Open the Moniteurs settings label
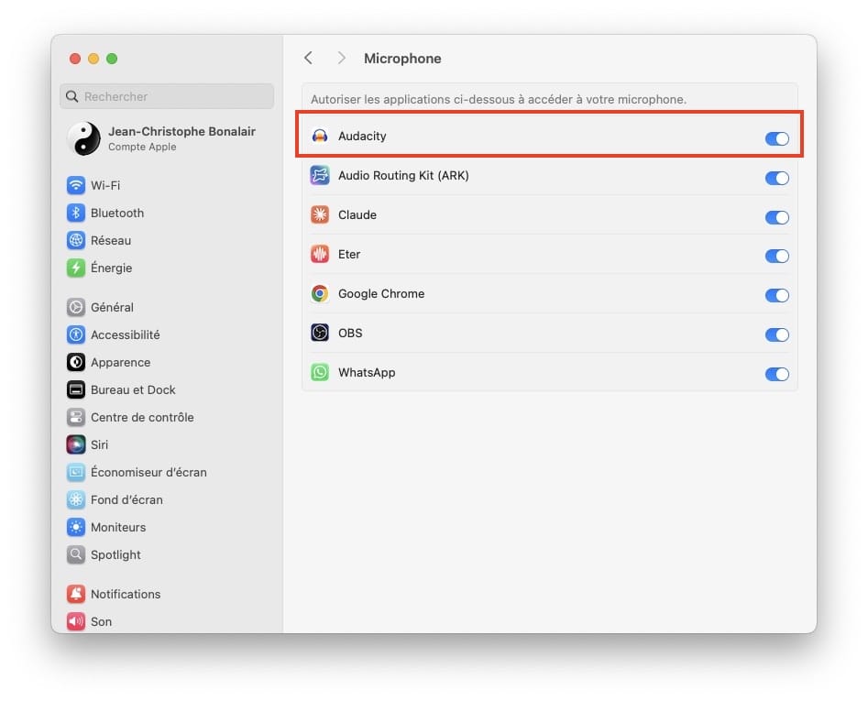 (118, 527)
